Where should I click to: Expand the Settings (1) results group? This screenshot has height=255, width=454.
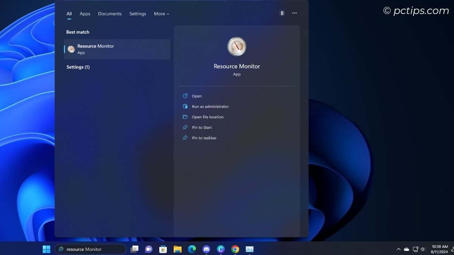[78, 67]
